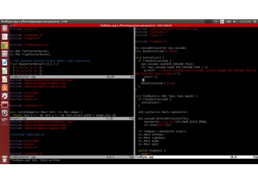The width and height of the screenshot is (258, 183).
Task: Click the findEyeCenter.cpp status line
Action: coord(72,157)
